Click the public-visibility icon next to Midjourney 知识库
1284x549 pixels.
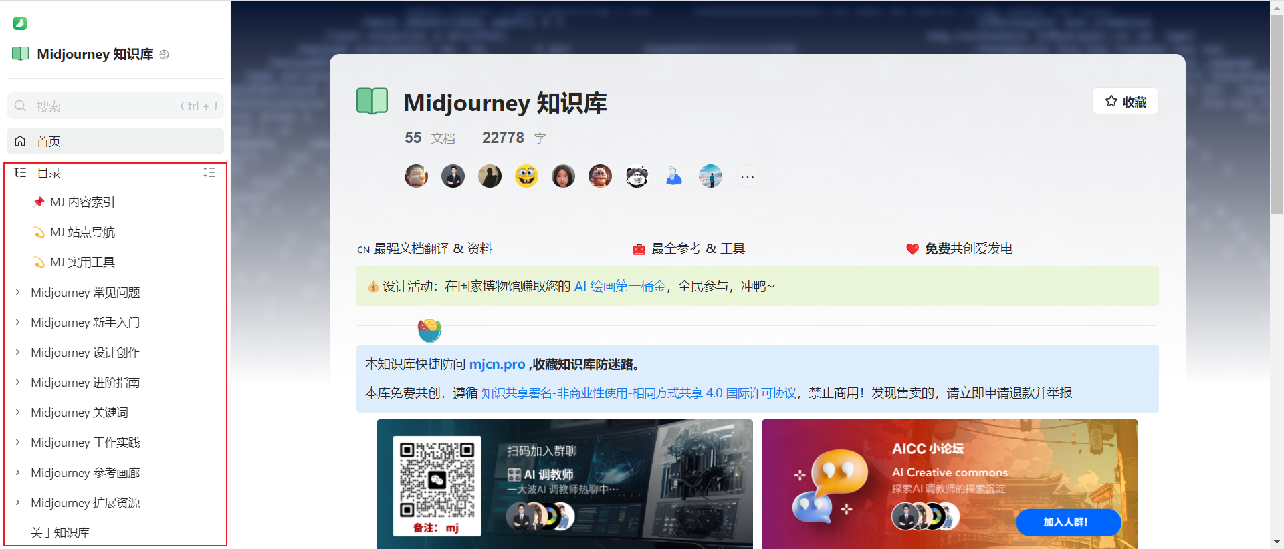(x=165, y=55)
